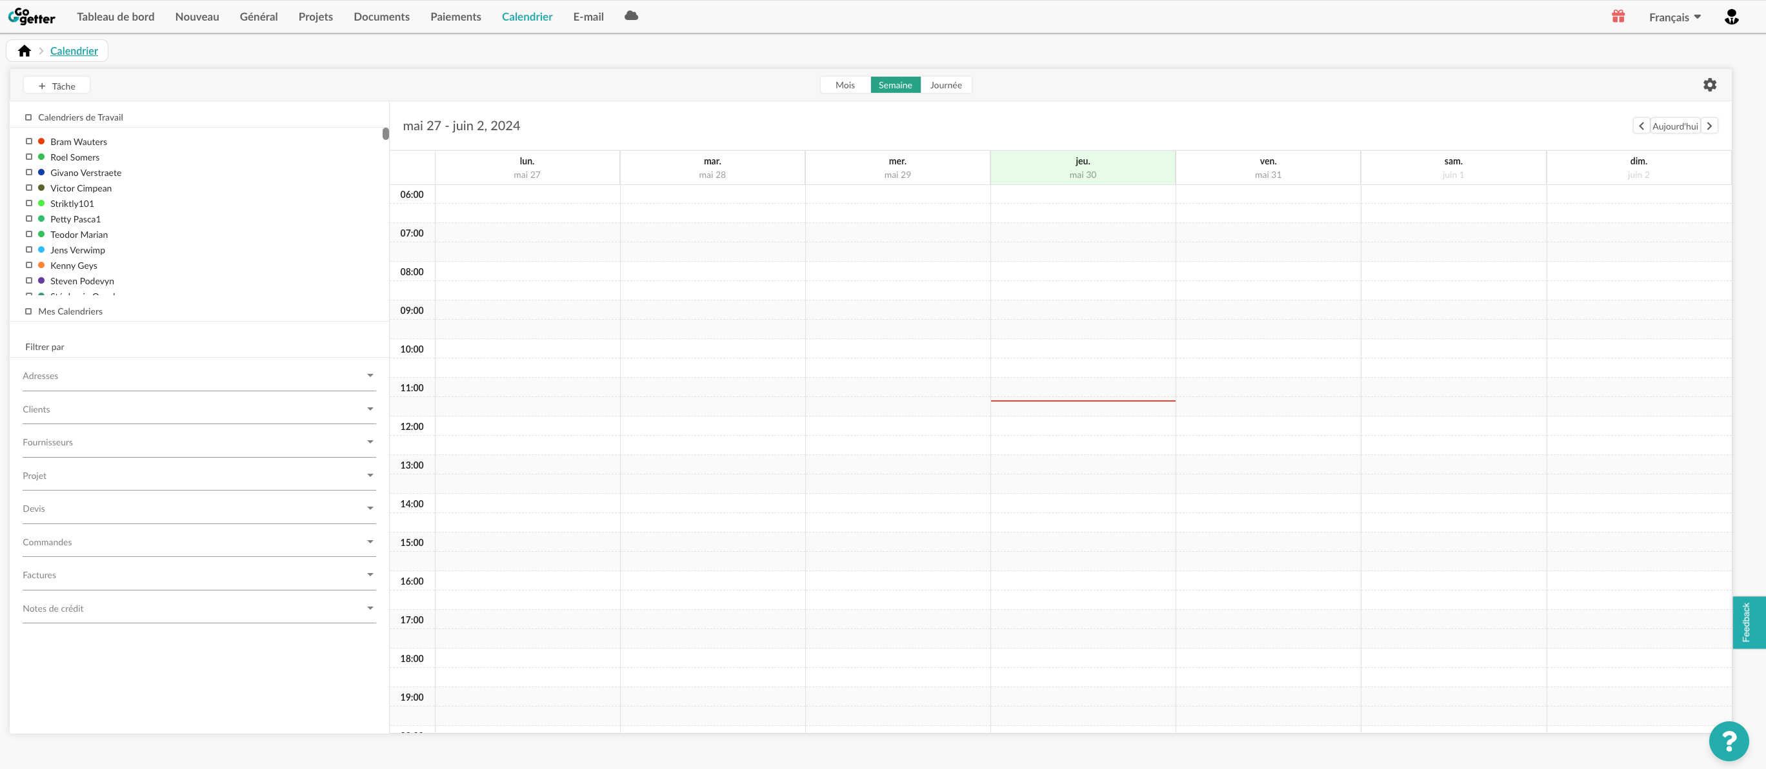
Task: Open Tableau de bord menu
Action: tap(116, 16)
